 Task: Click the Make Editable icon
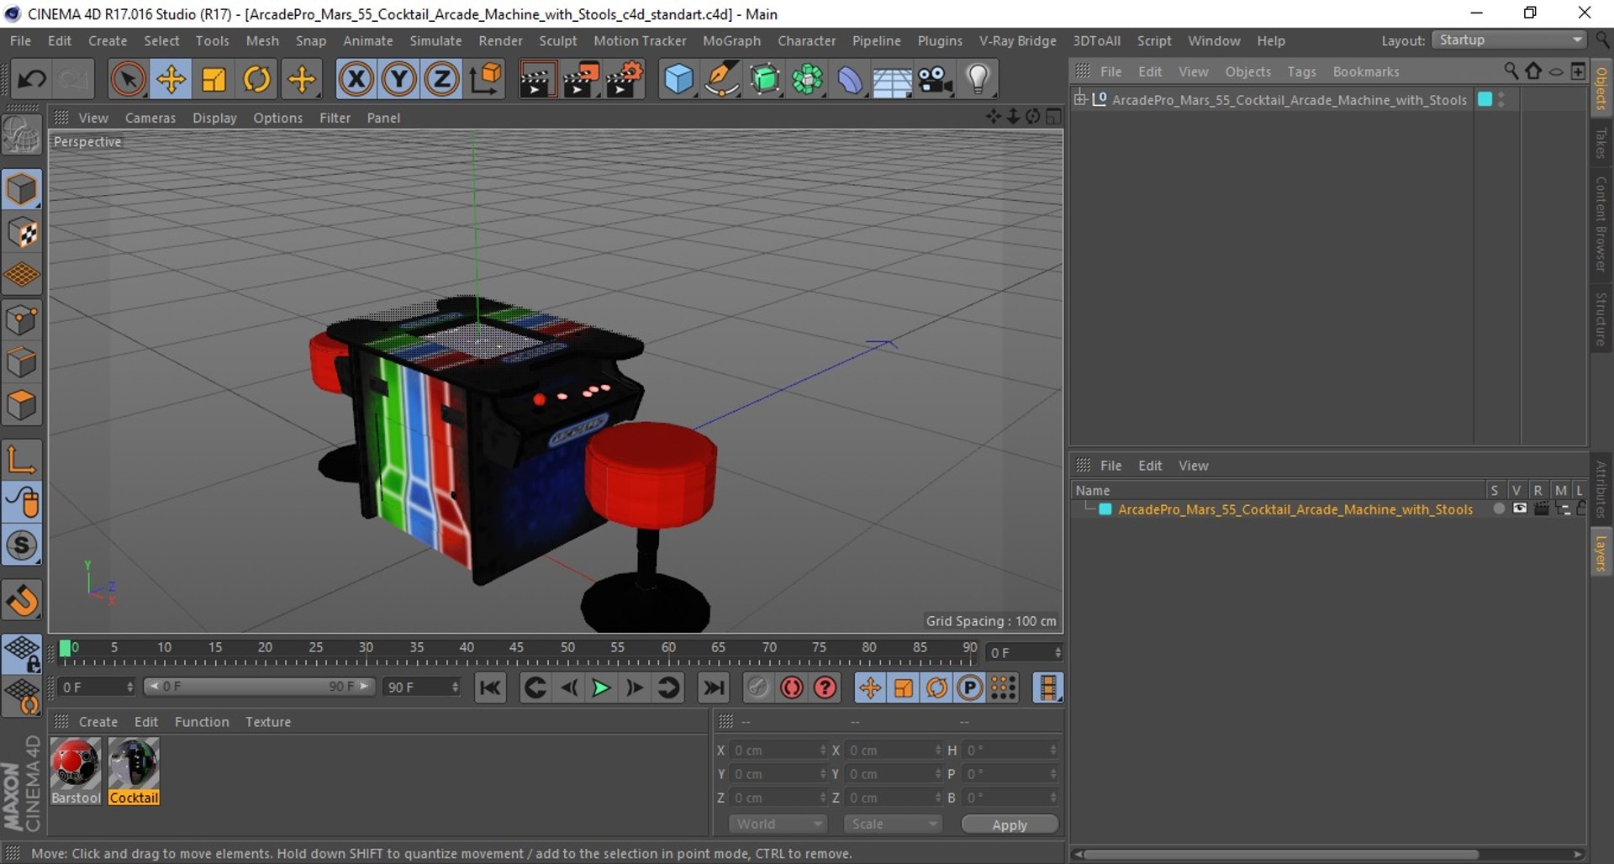click(22, 135)
